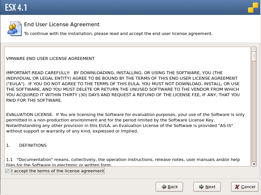This screenshot has height=195, width=261.
Task: Click the scrollbar down arrow
Action: pos(254,164)
